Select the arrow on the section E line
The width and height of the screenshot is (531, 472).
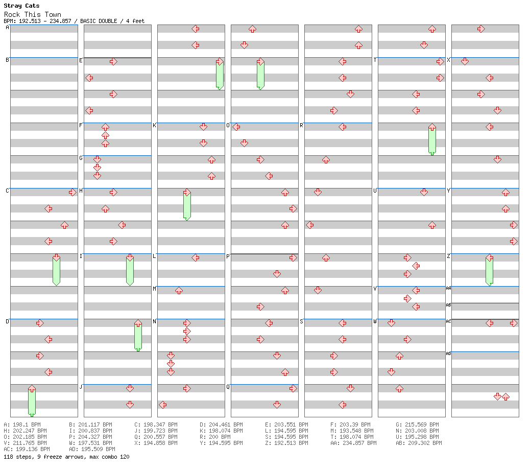(x=113, y=62)
